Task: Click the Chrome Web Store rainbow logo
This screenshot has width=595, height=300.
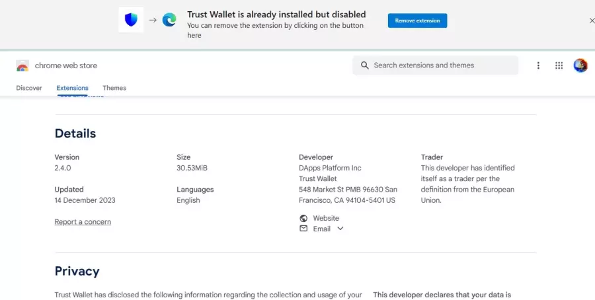Action: coord(22,65)
